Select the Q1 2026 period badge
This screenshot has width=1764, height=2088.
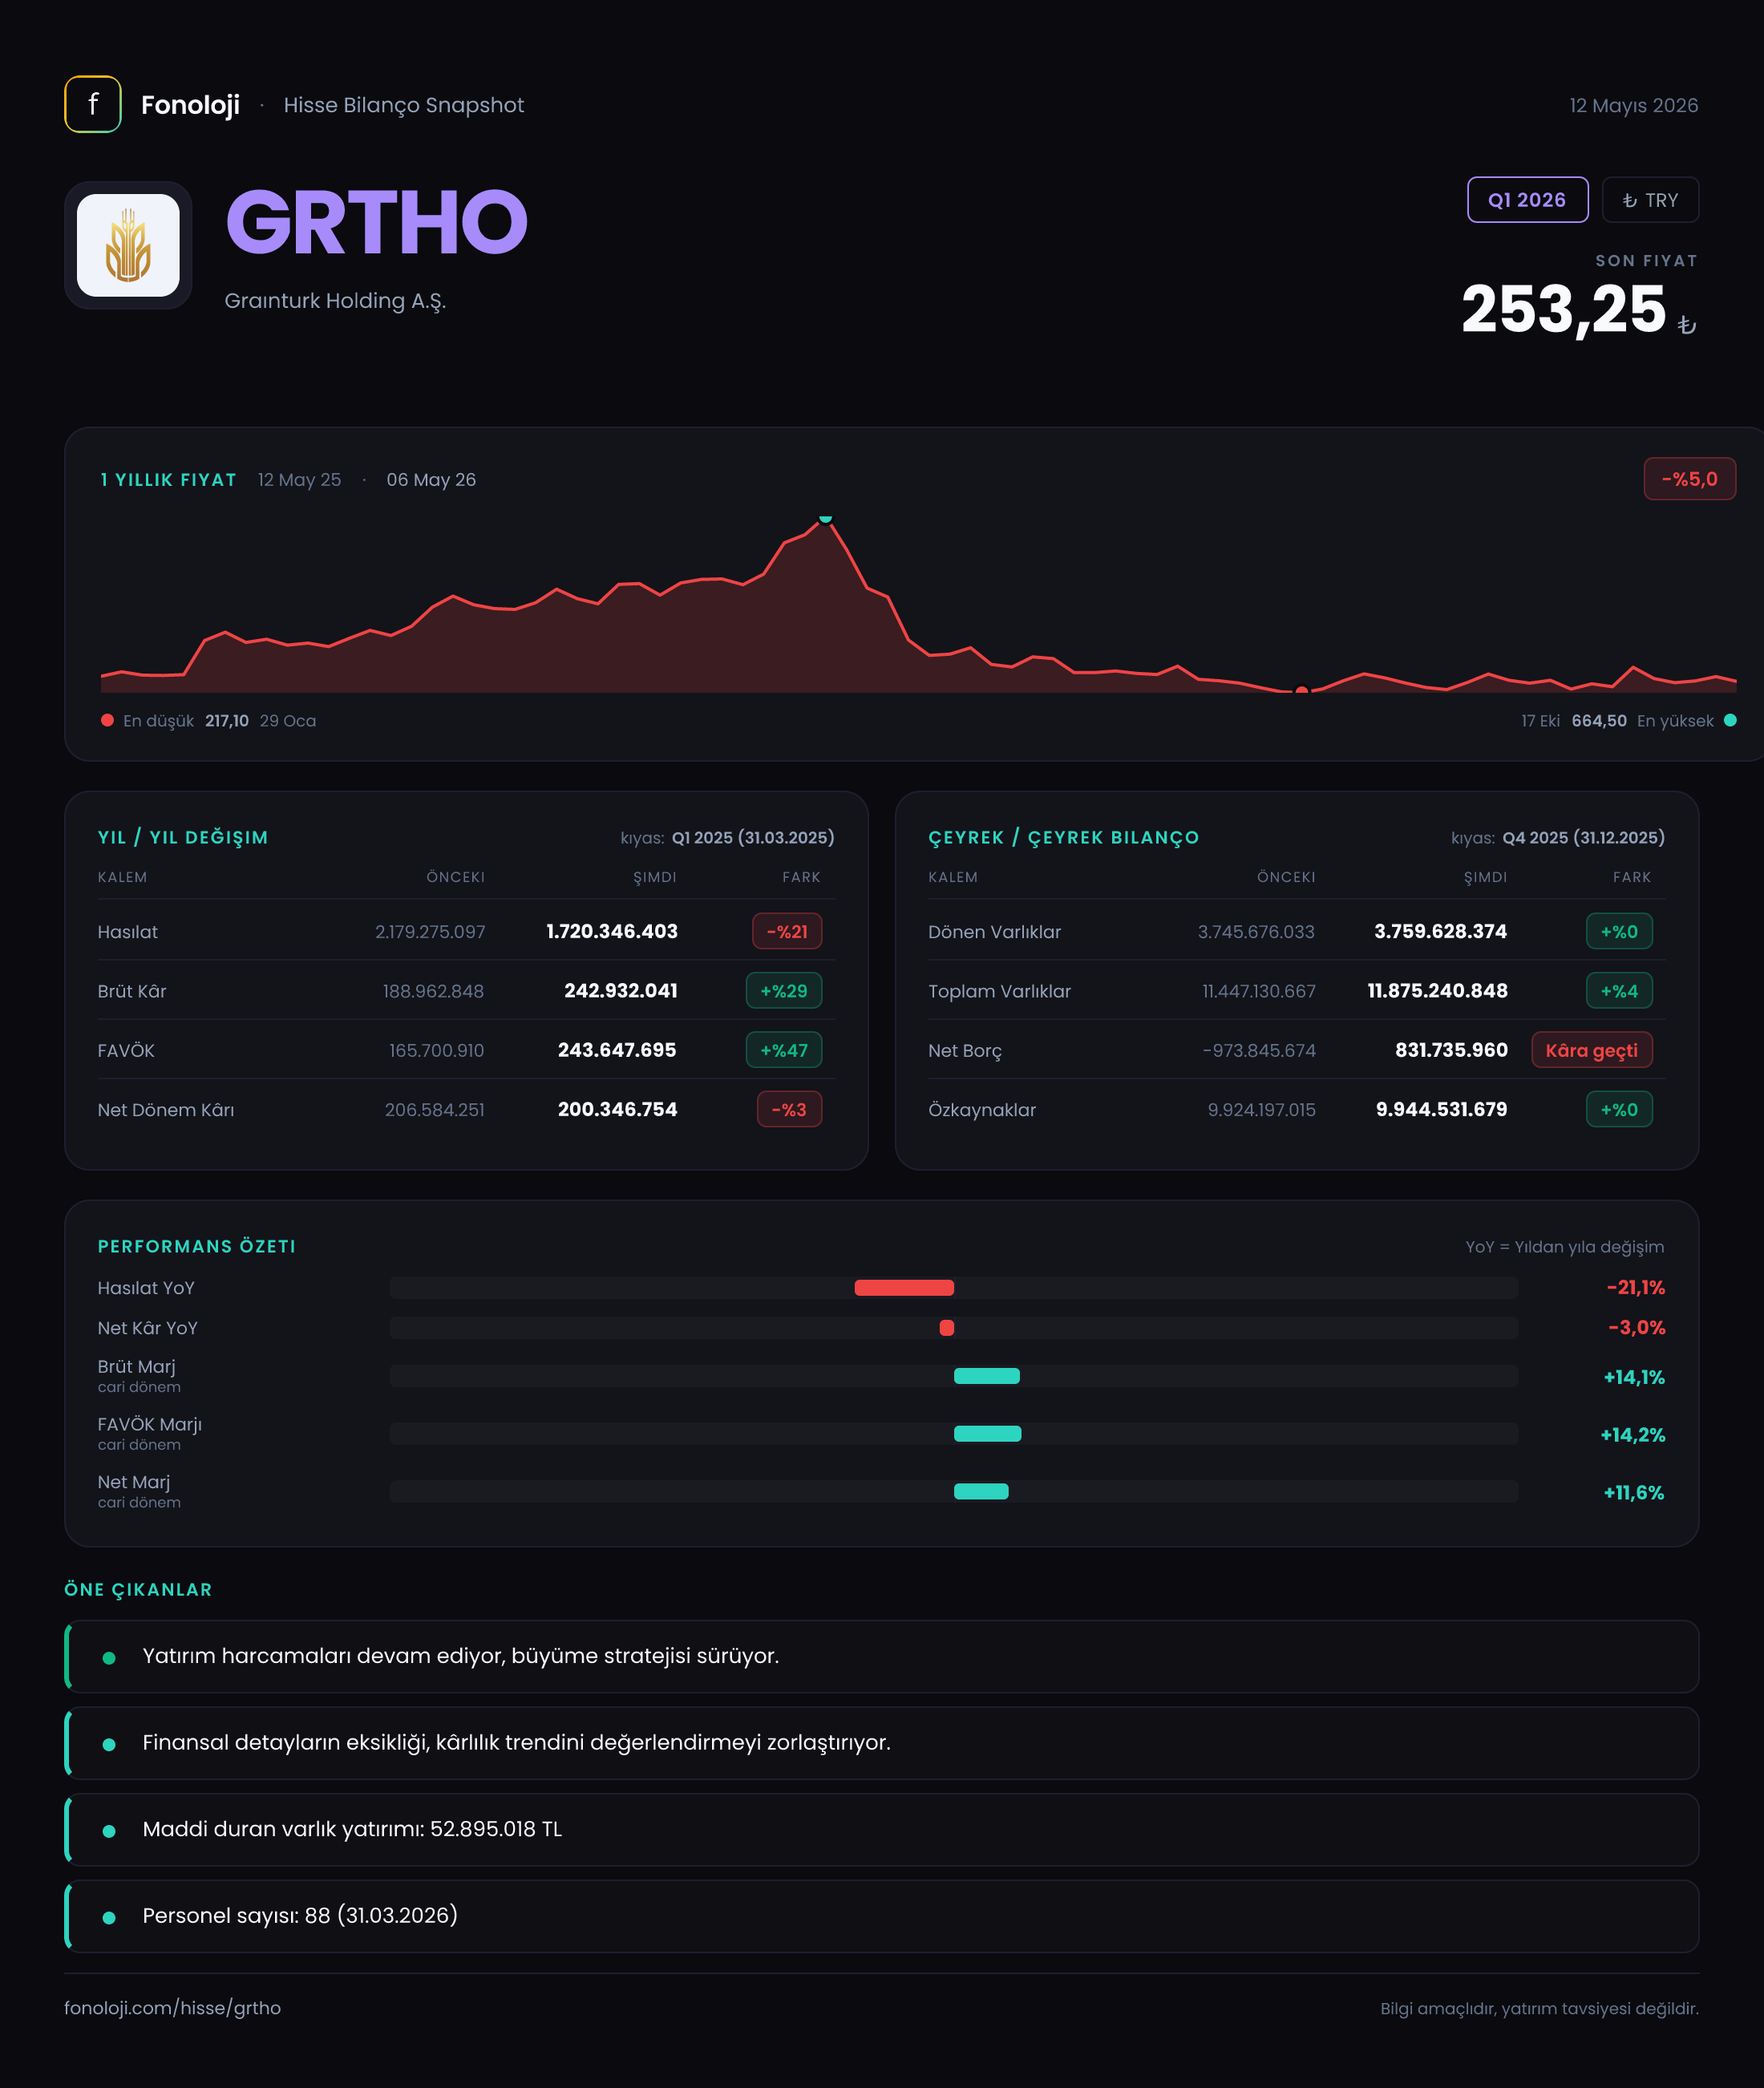point(1527,200)
